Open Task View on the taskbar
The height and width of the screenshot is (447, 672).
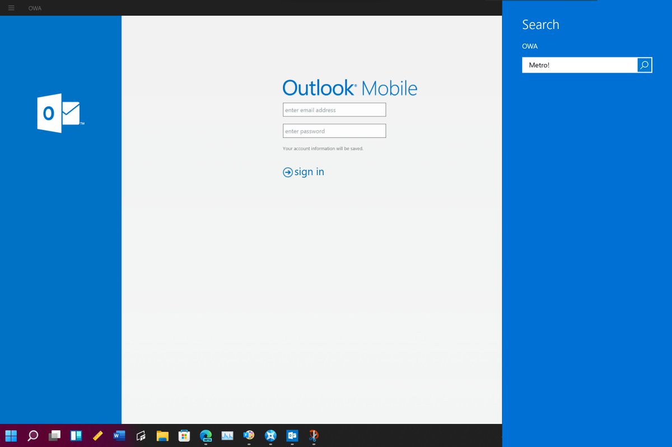[x=54, y=435]
